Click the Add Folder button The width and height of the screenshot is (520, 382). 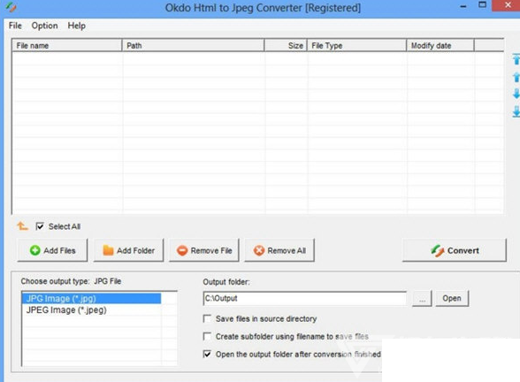(129, 250)
